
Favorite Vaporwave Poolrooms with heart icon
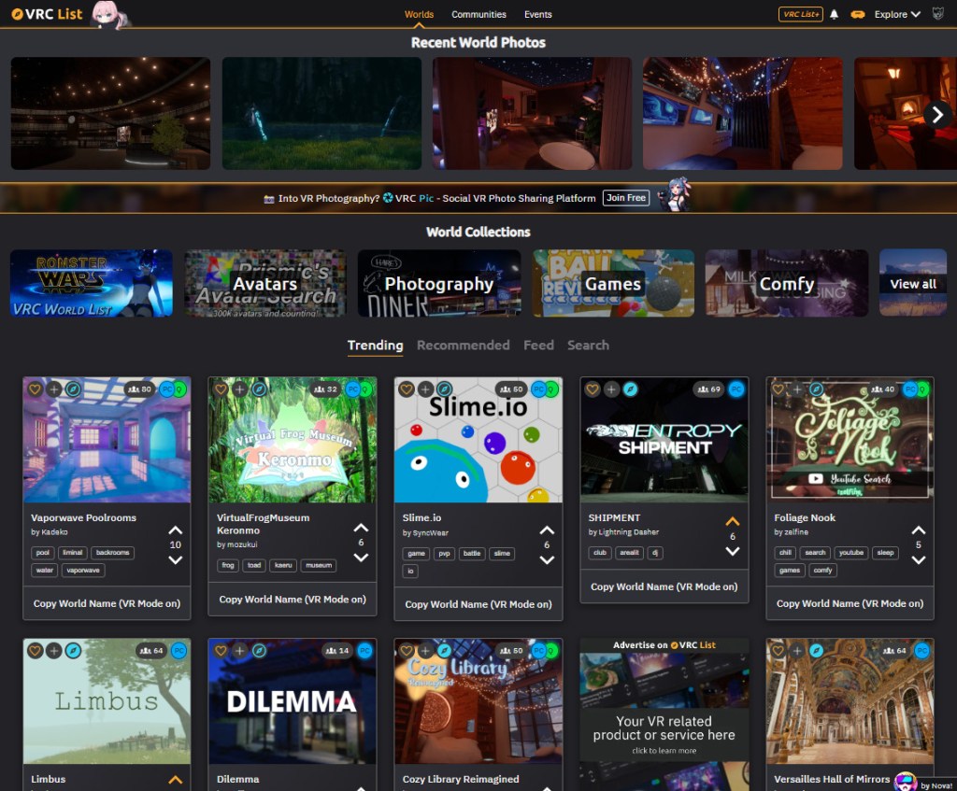35,389
